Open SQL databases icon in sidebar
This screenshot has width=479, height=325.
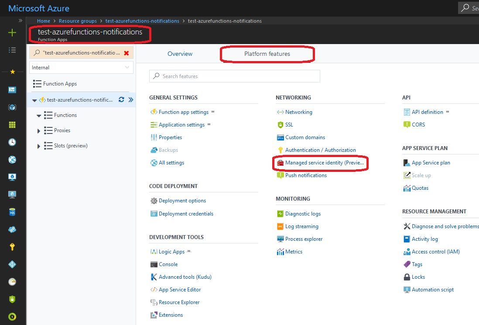12,212
